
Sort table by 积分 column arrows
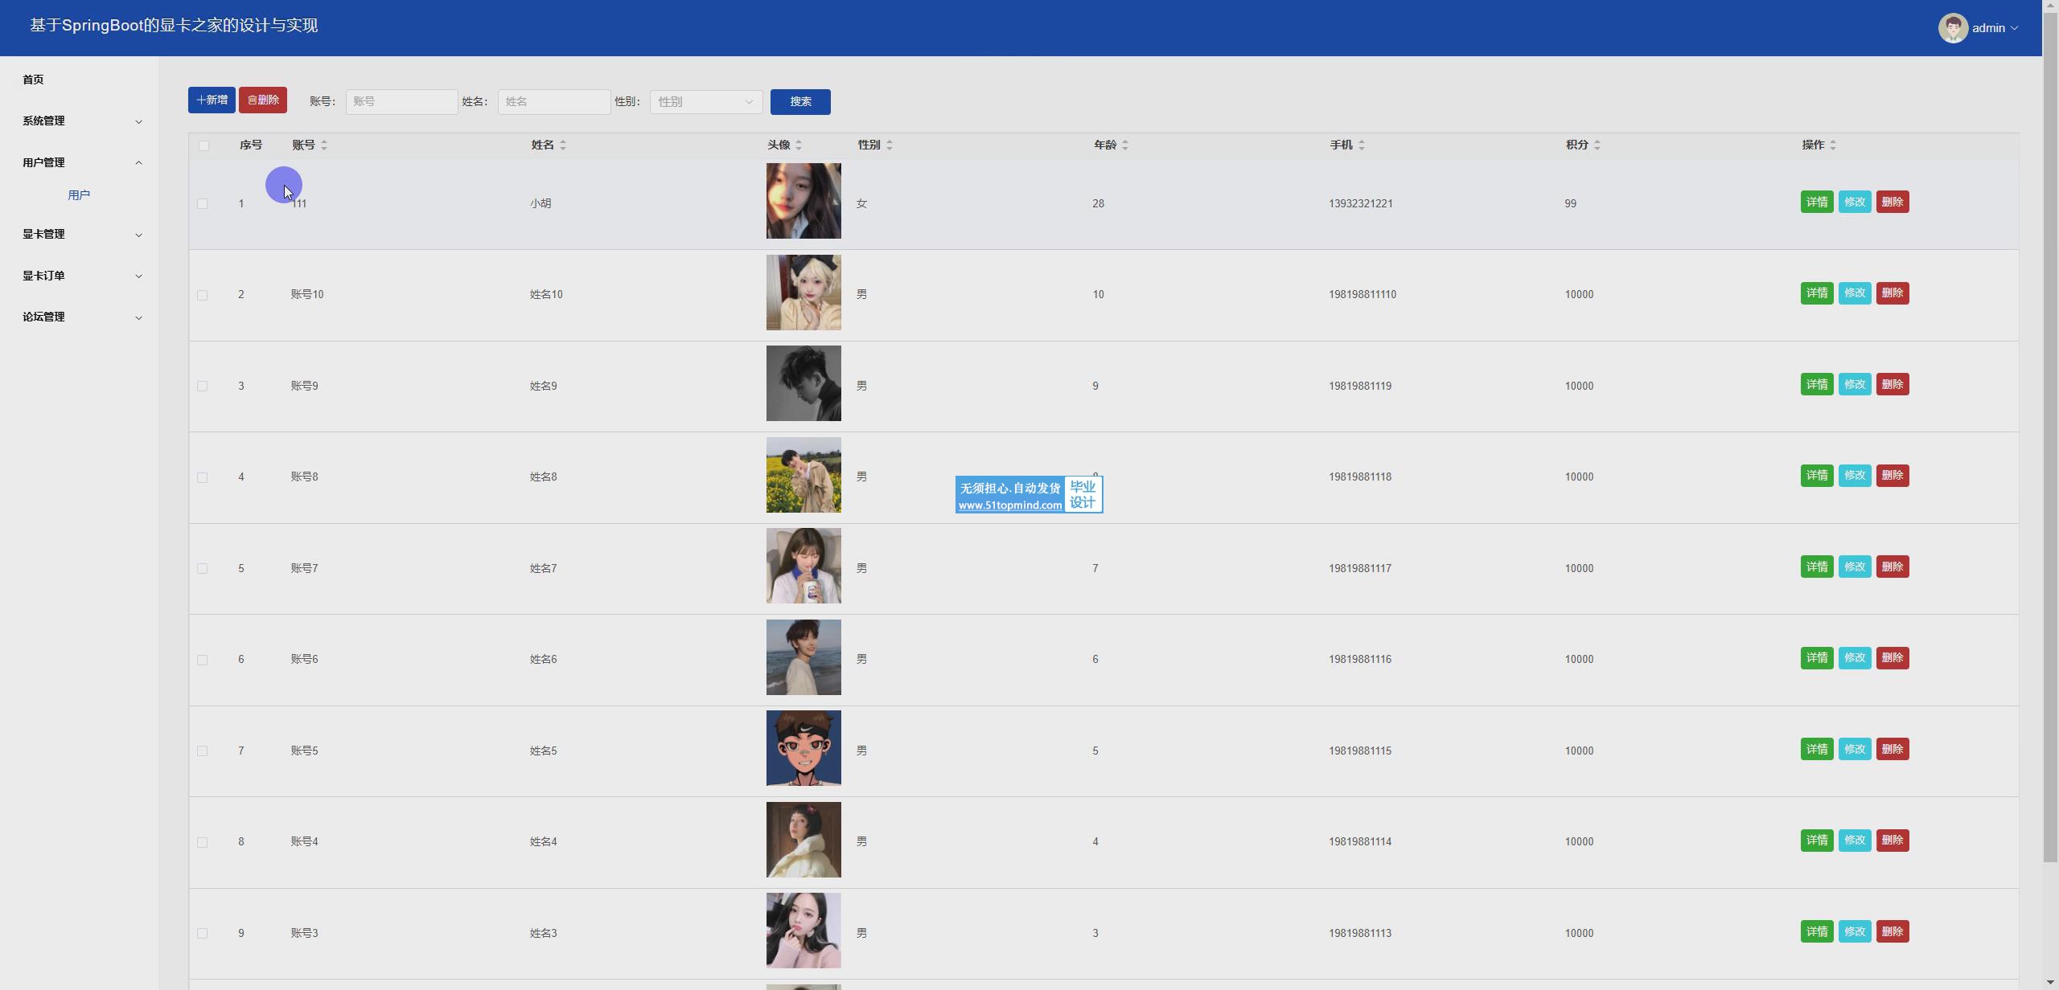pyautogui.click(x=1597, y=145)
